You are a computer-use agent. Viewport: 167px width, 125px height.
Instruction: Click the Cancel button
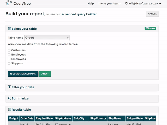[152, 14]
